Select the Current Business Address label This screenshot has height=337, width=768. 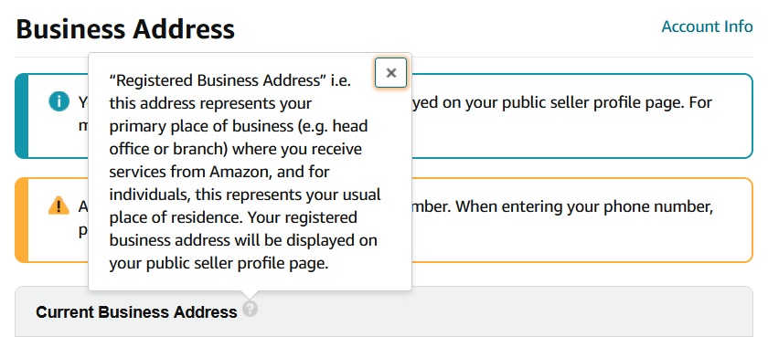136,312
